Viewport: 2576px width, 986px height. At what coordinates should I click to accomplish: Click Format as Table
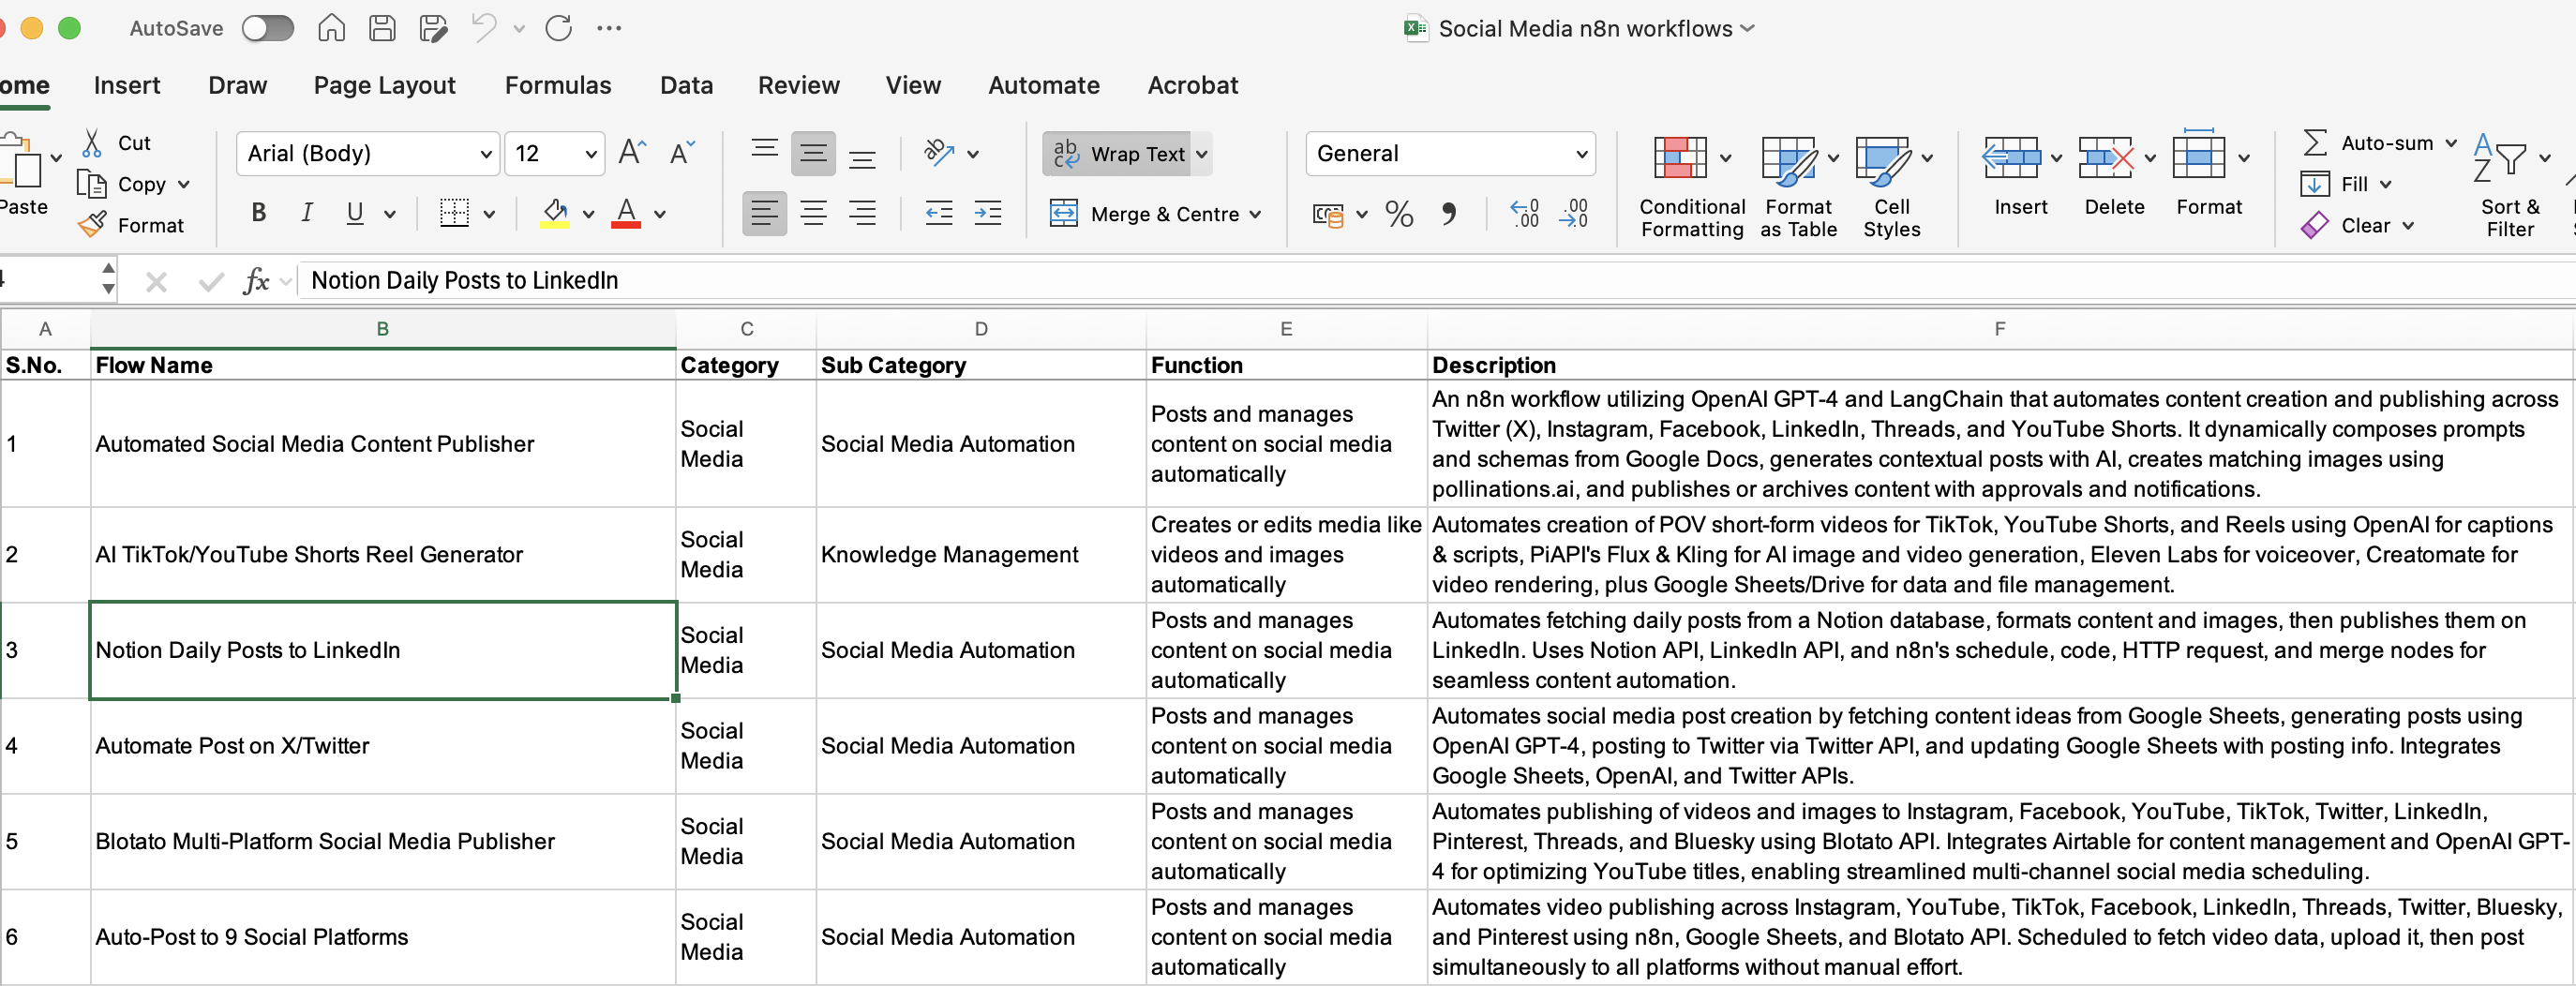pyautogui.click(x=1798, y=187)
